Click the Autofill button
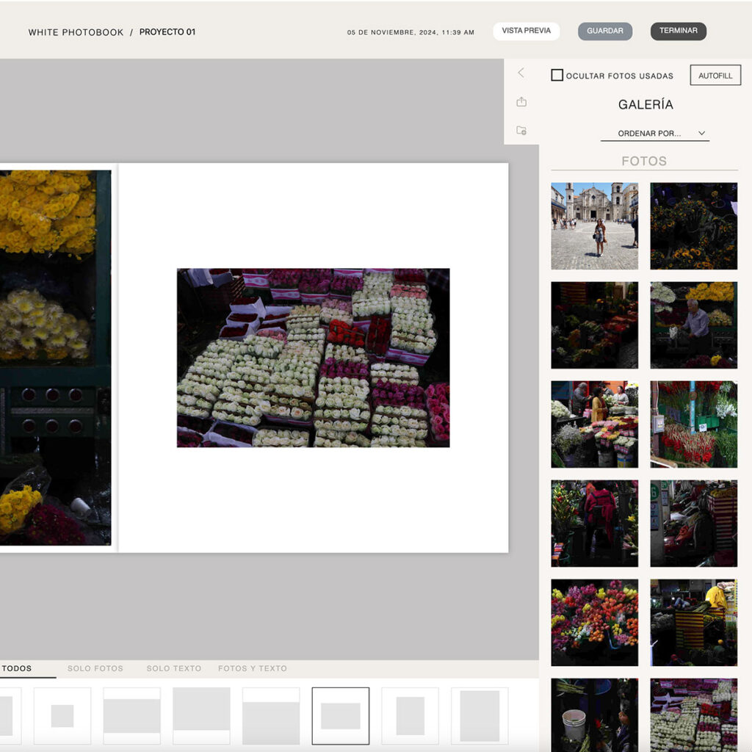This screenshot has width=752, height=752. click(715, 76)
